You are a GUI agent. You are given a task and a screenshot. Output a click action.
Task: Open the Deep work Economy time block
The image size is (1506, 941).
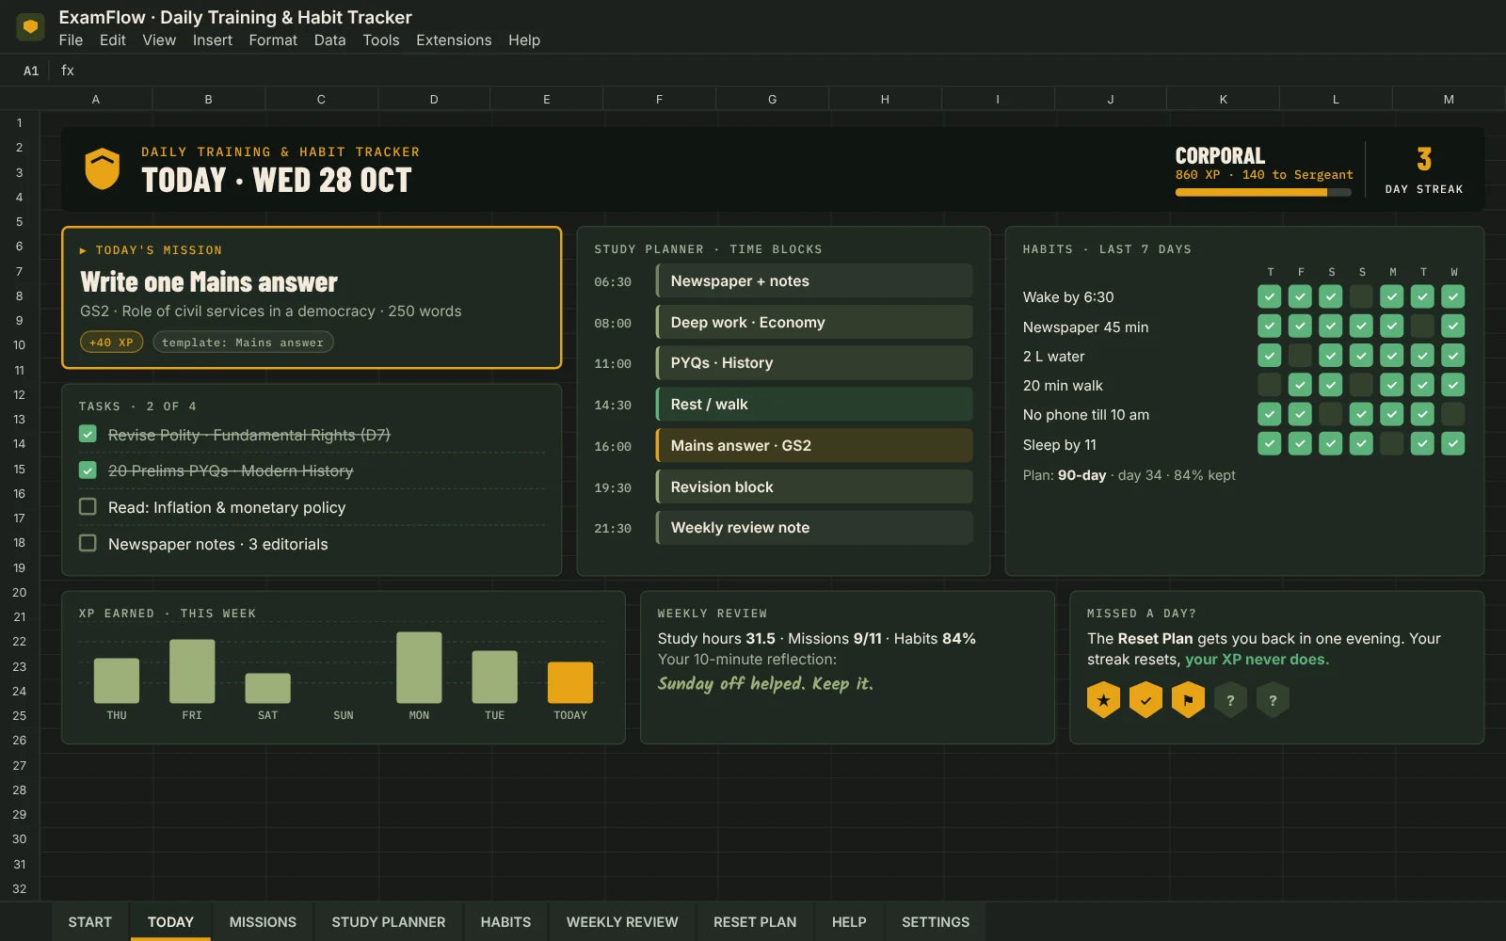814,322
